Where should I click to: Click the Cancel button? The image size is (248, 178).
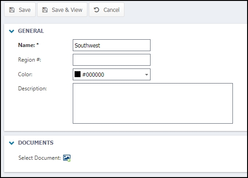pyautogui.click(x=107, y=10)
